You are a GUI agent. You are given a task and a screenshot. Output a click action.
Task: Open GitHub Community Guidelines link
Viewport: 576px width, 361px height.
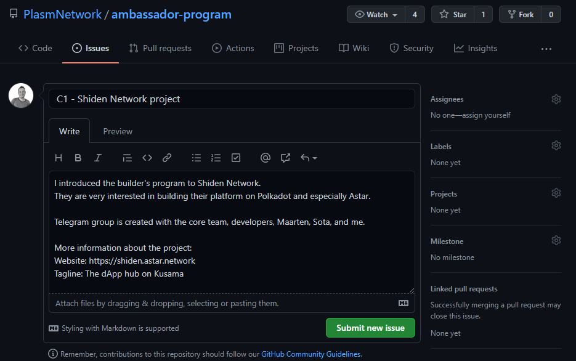point(310,354)
